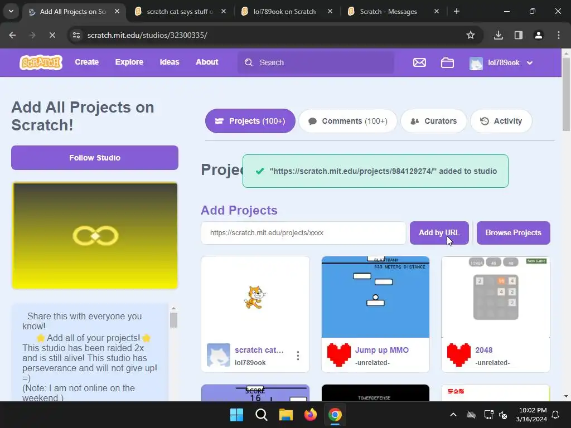Switch to 'scratch cat says stuff' browser tab
Screen dimensions: 571x428
[180, 12]
